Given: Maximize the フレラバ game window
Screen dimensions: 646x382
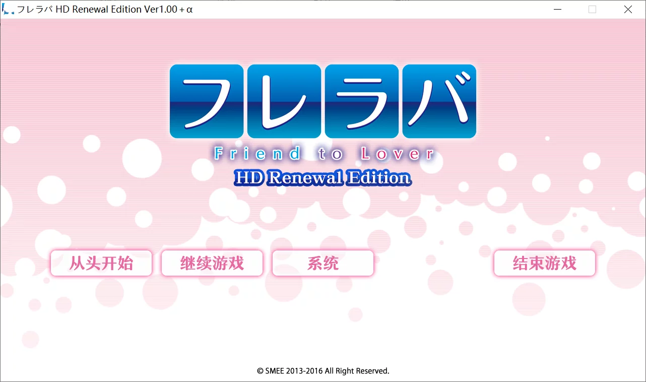Looking at the screenshot, I should [x=592, y=9].
